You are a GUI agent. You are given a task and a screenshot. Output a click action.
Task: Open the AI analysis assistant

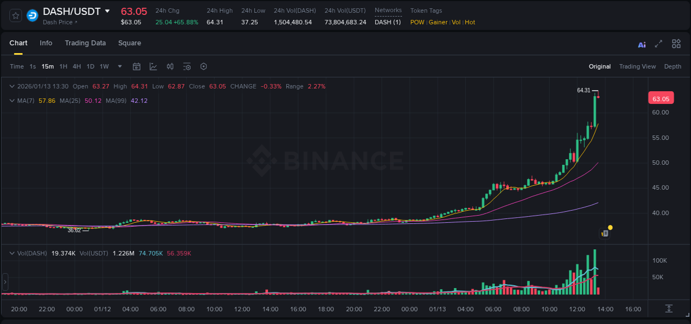coord(642,44)
